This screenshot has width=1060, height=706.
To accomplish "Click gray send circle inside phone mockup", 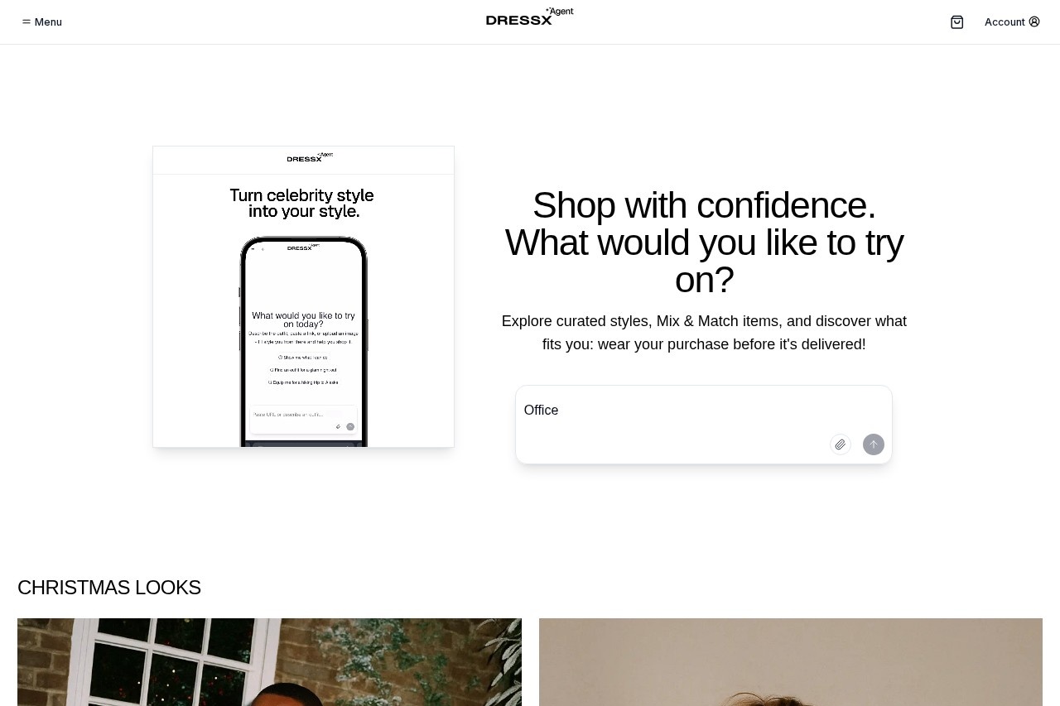I will (x=350, y=427).
